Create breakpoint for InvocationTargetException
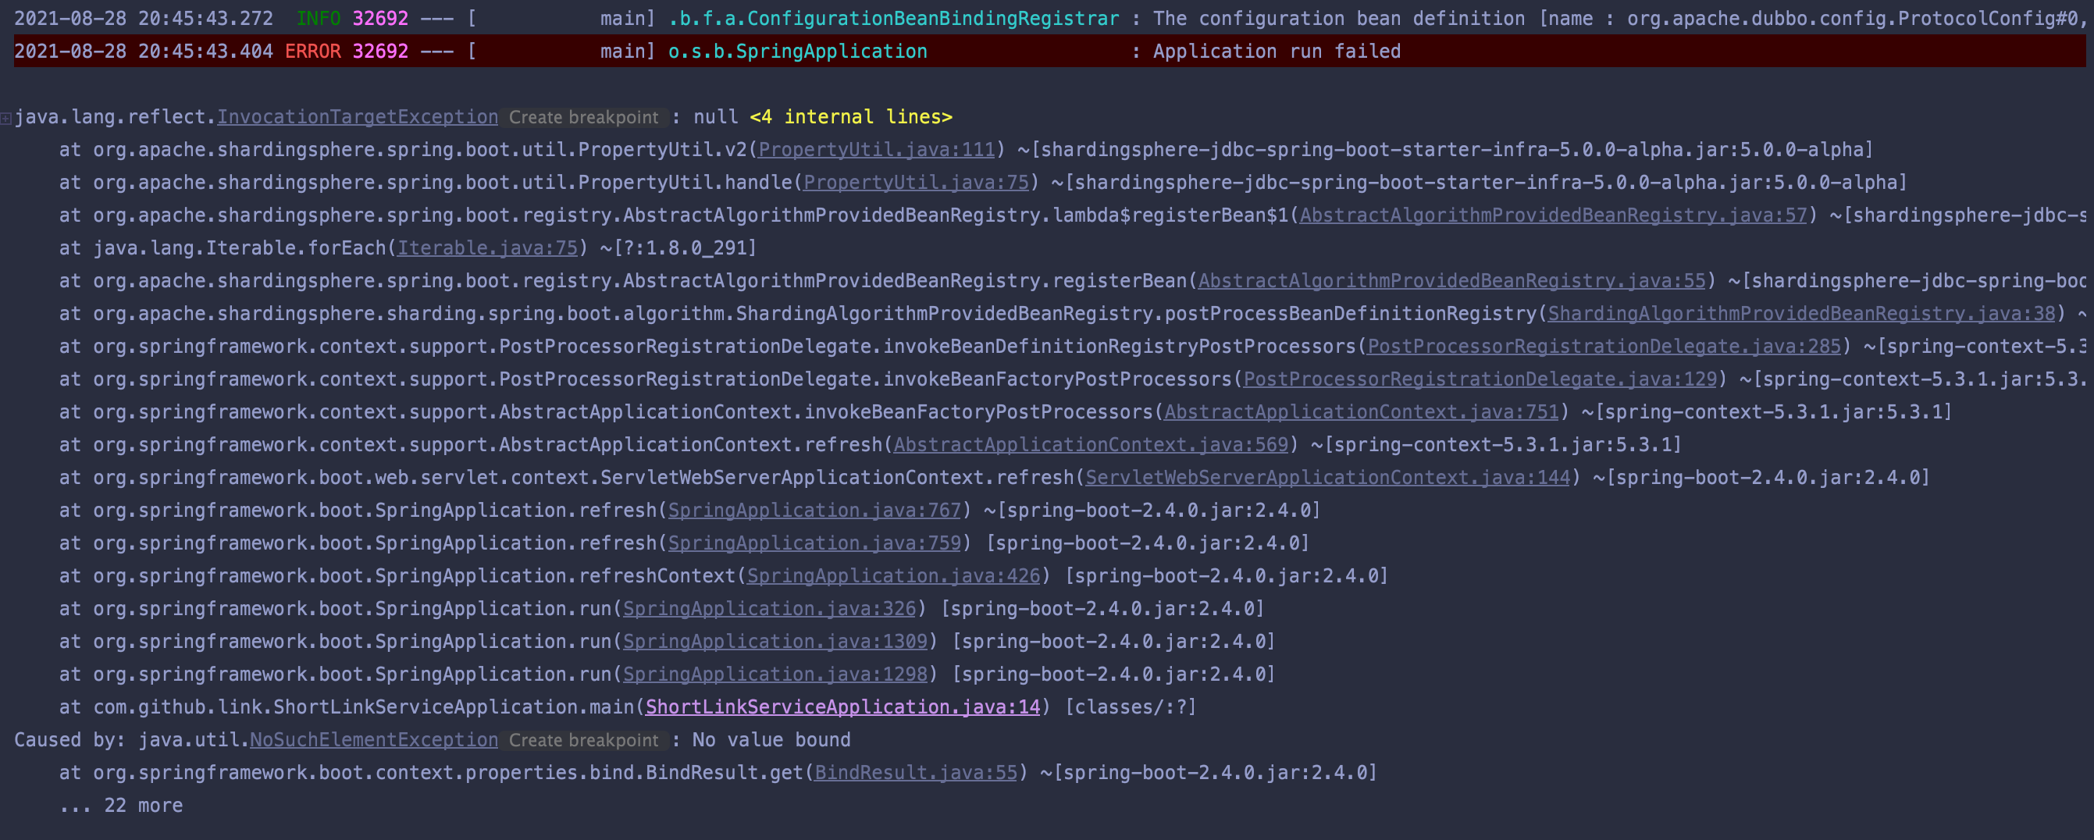 584,117
